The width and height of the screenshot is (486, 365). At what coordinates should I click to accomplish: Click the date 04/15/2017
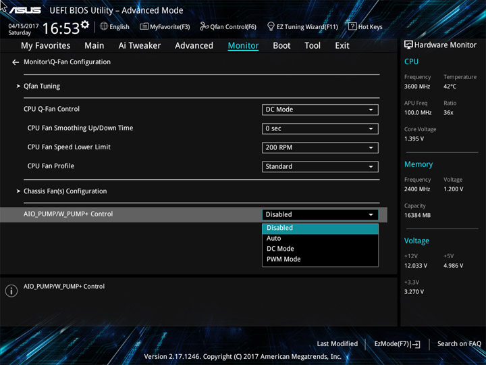point(24,26)
